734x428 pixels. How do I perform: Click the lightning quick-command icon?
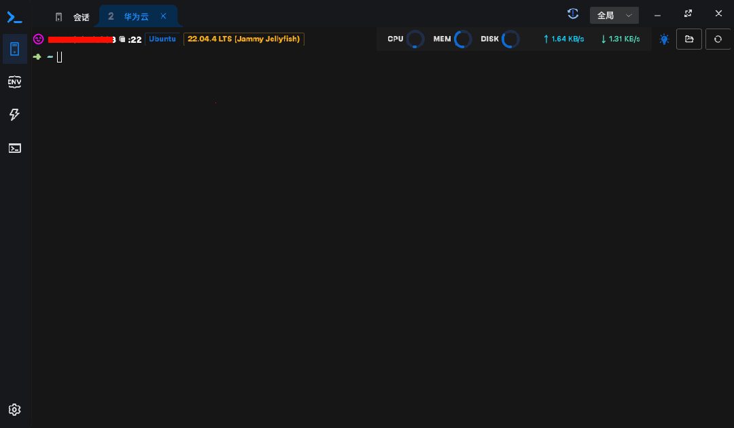click(x=14, y=115)
